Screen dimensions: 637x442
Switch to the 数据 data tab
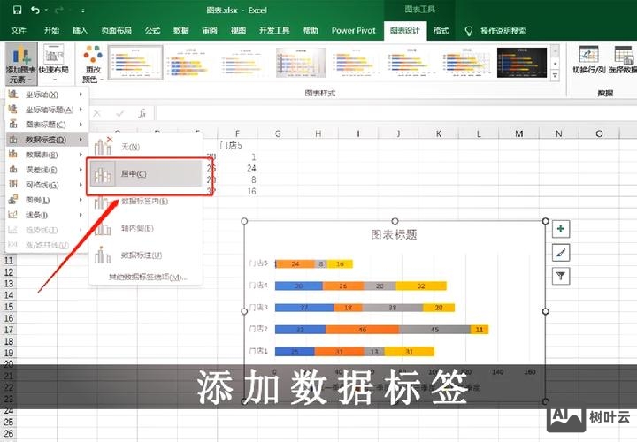tap(180, 30)
